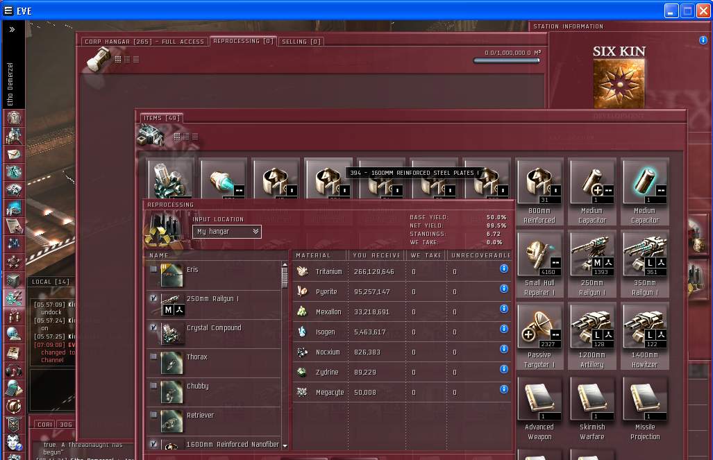This screenshot has height=460, width=713.
Task: Sort by the We Take column header
Action: (426, 255)
